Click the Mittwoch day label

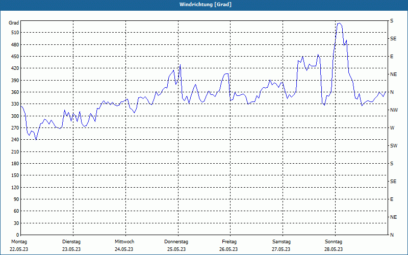coord(124,242)
